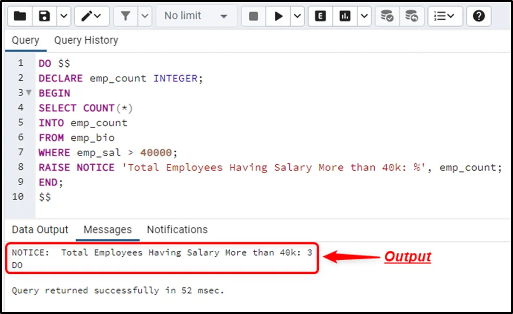Commit the transaction using the database check icon

pyautogui.click(x=387, y=16)
